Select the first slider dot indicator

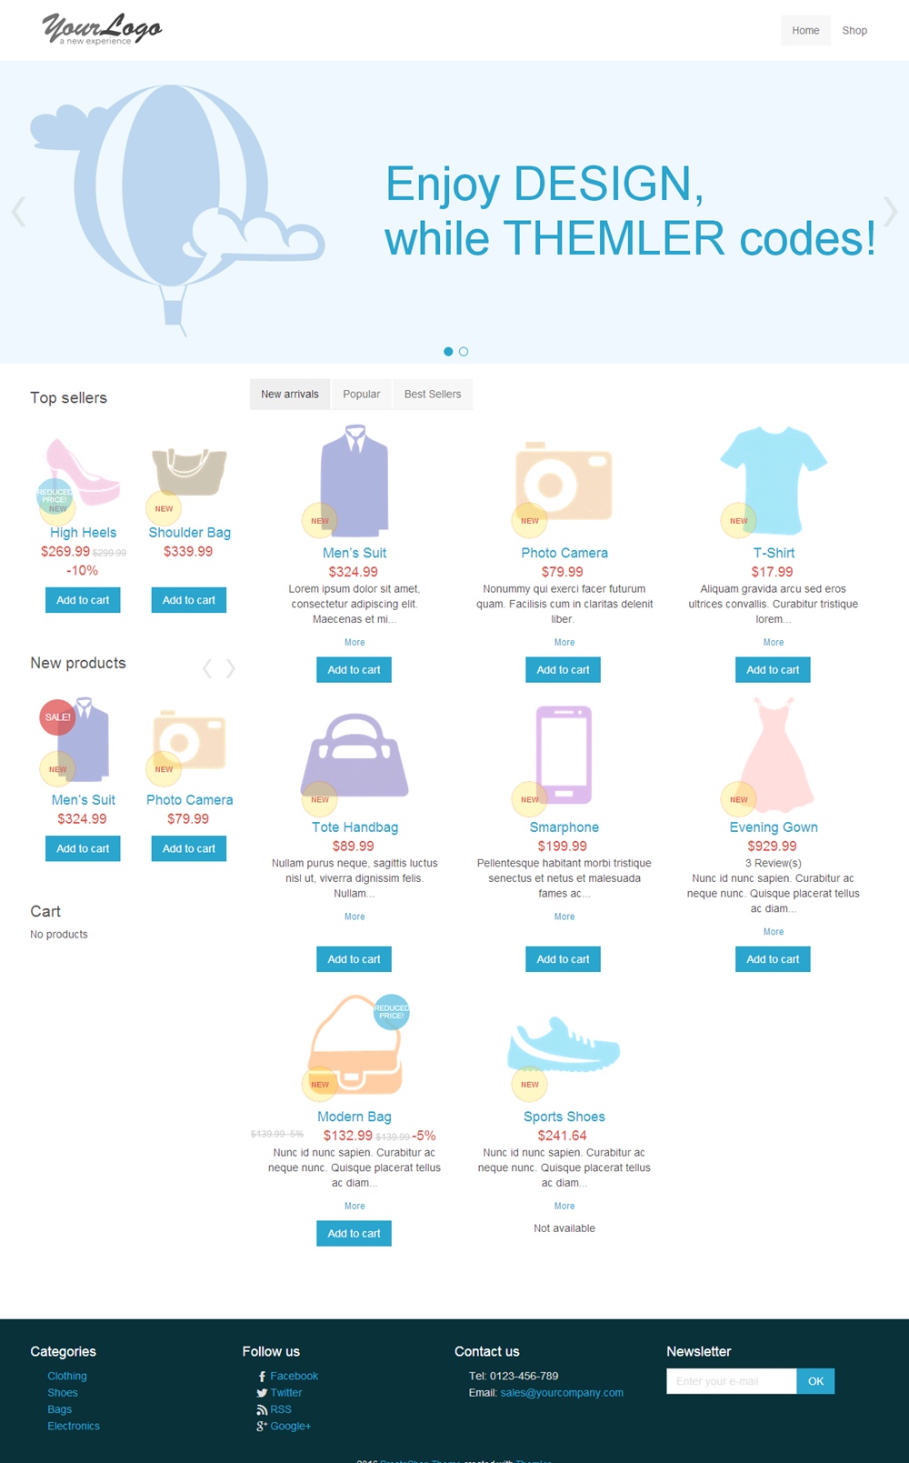[448, 351]
